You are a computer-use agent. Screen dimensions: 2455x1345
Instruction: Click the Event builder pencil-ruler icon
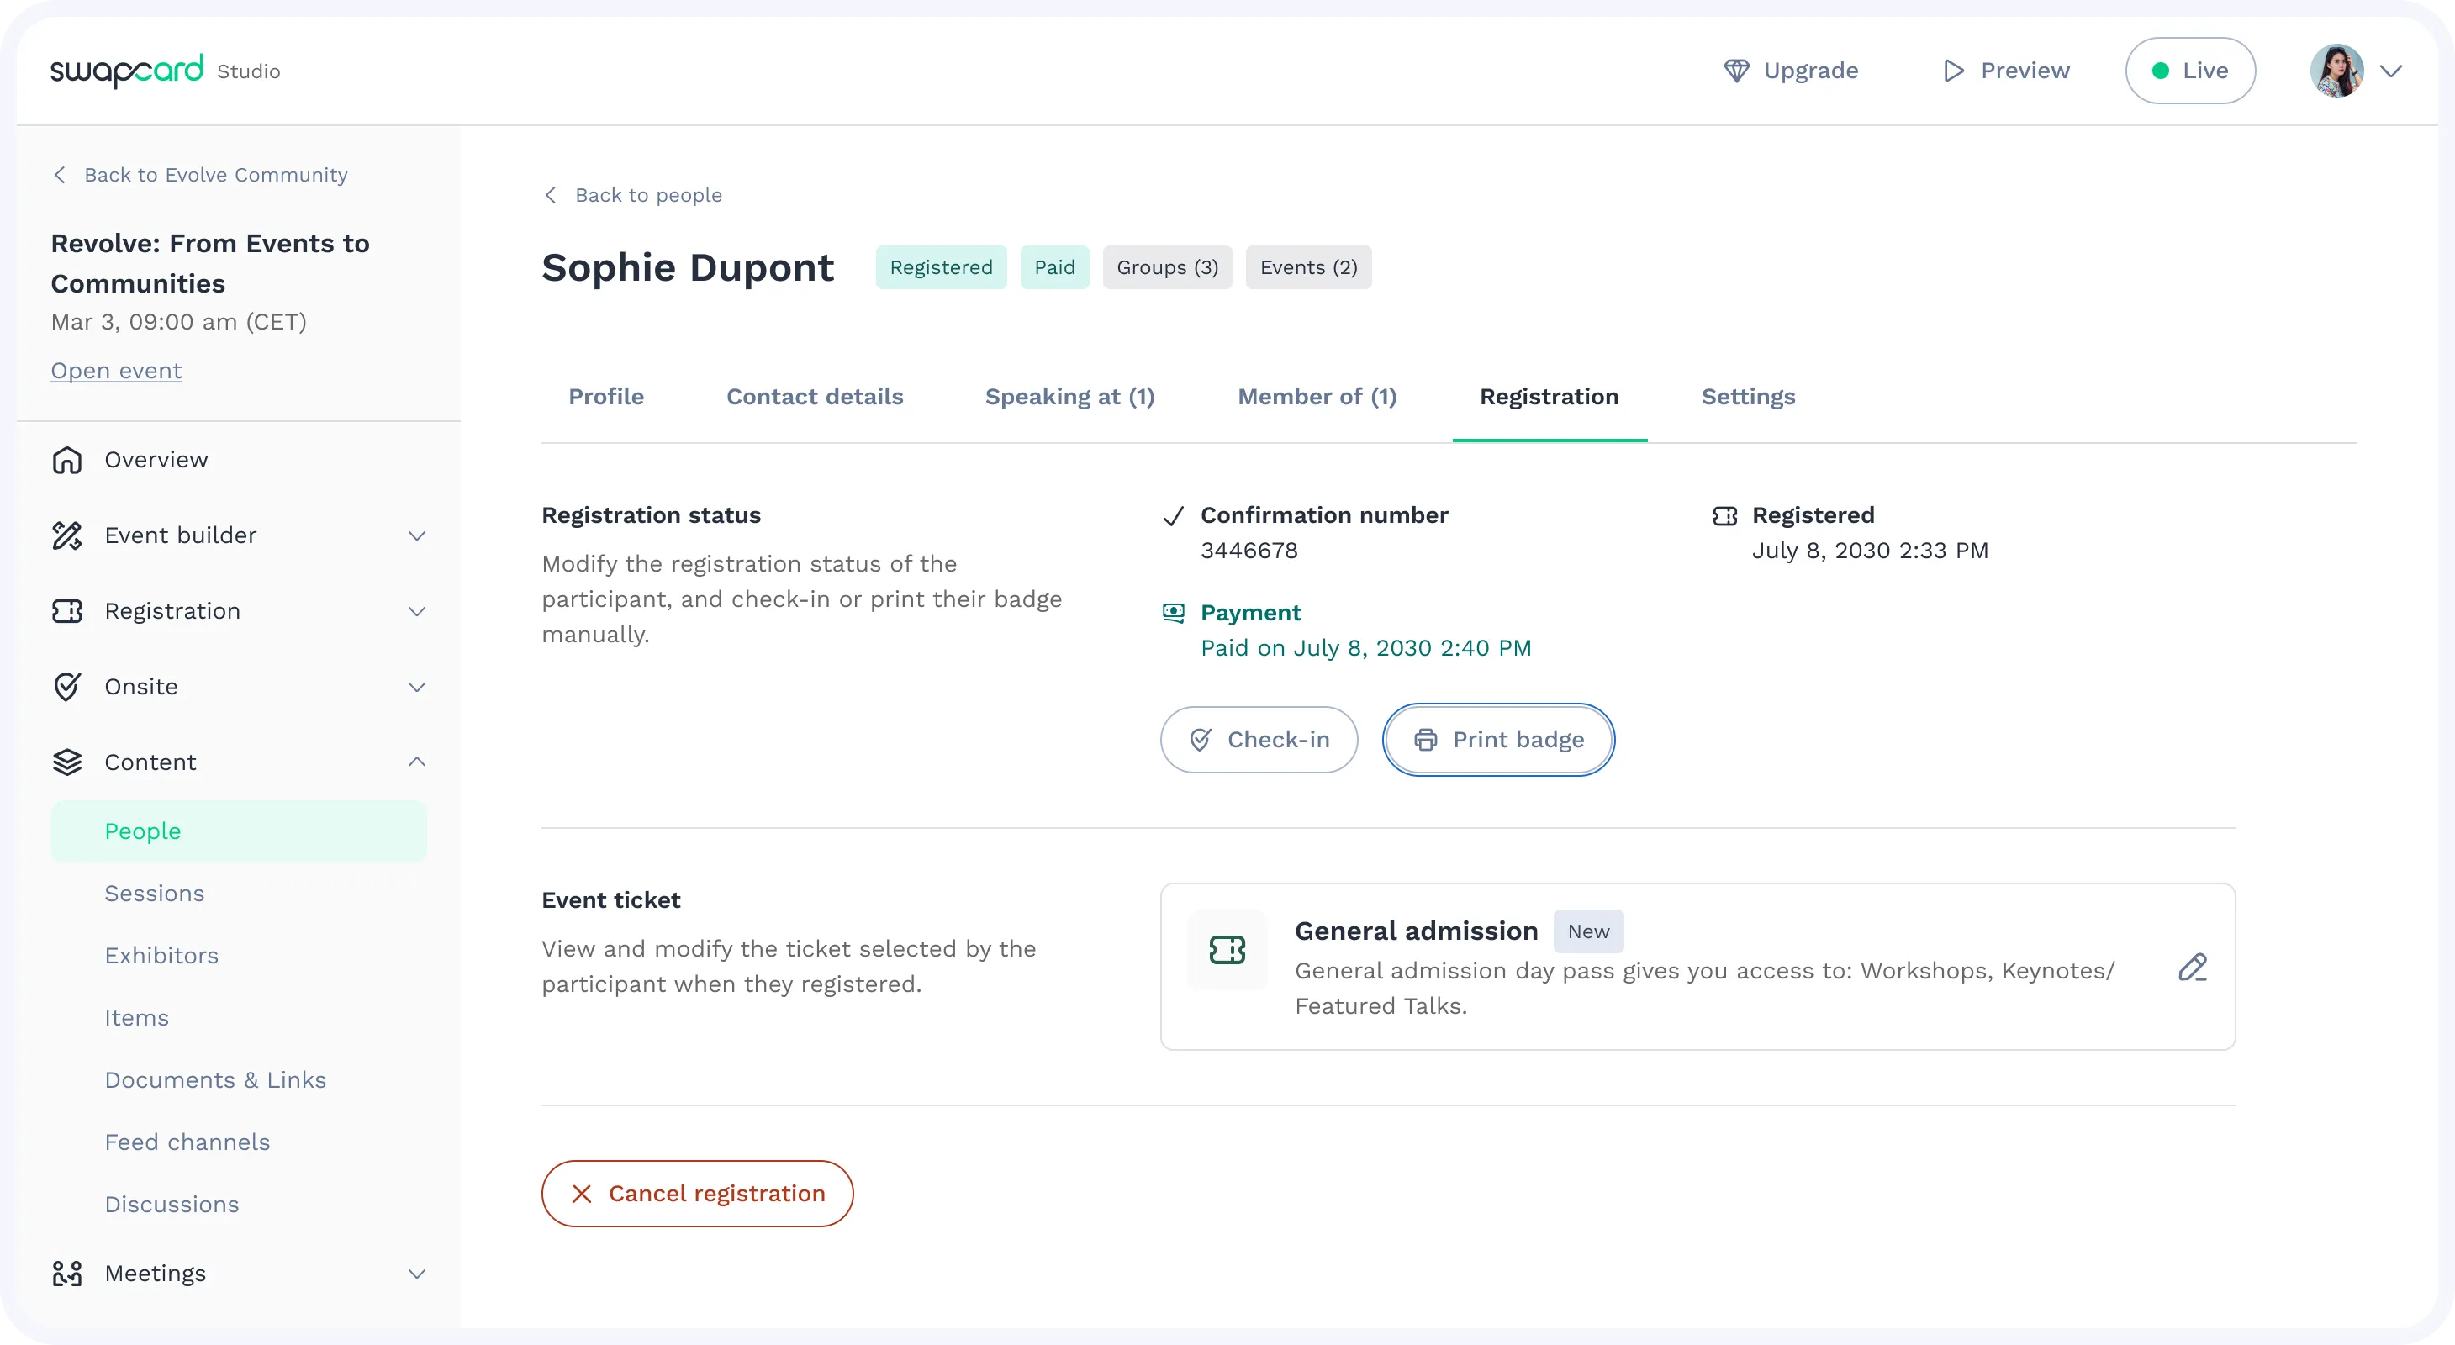point(66,535)
